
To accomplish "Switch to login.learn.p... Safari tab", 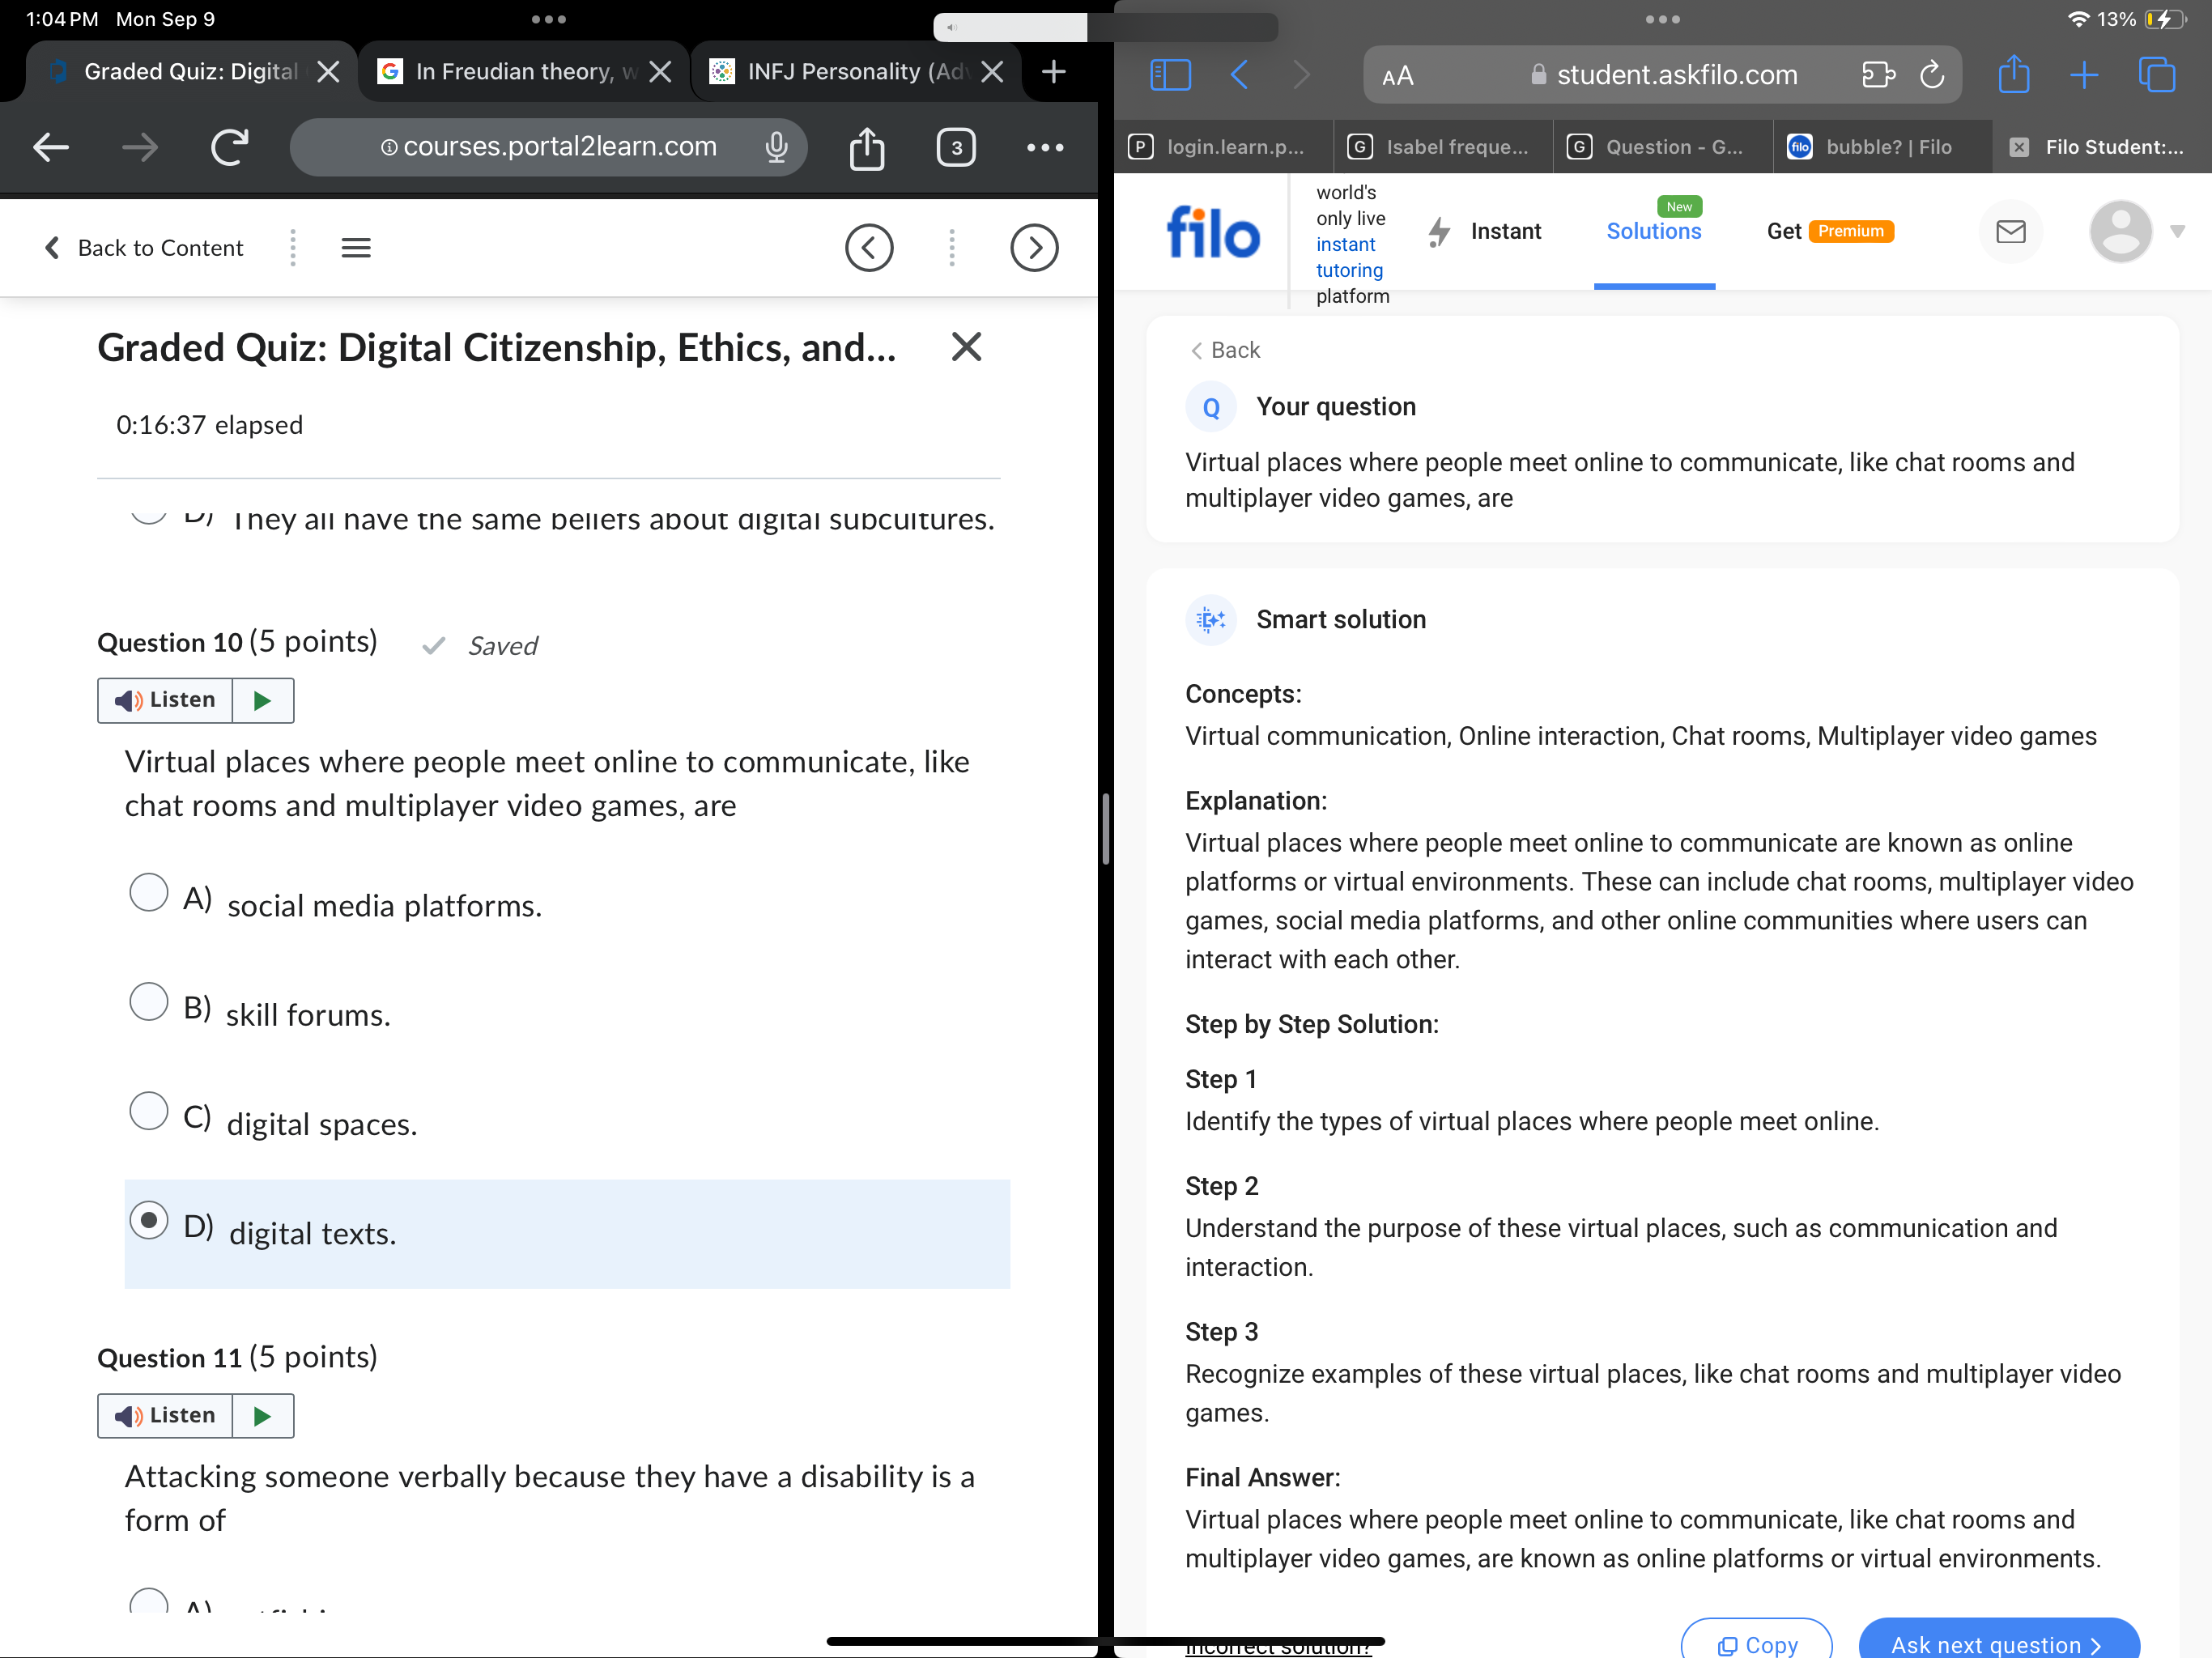I will (x=1223, y=147).
